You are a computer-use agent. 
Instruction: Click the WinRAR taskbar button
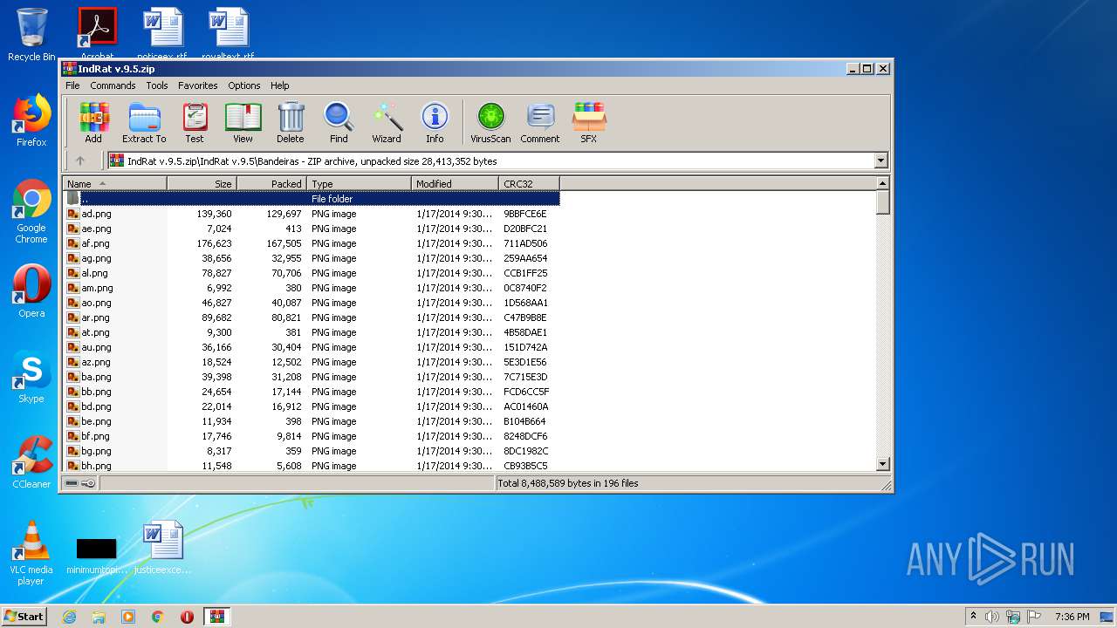pyautogui.click(x=216, y=617)
